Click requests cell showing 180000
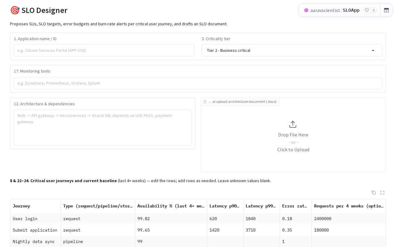The image size is (396, 247). (349, 230)
